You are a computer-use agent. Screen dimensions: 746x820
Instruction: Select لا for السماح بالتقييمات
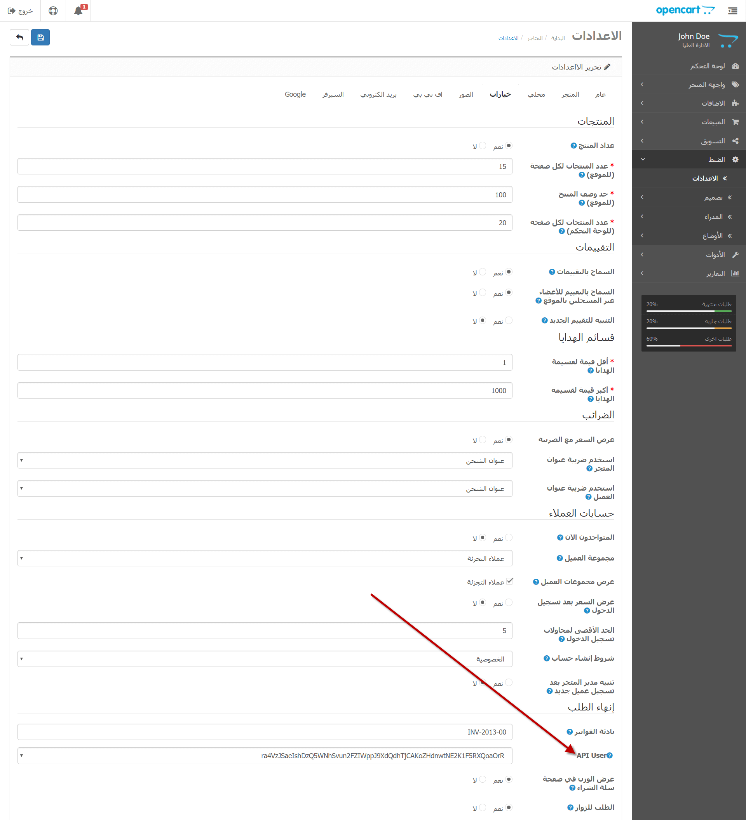pyautogui.click(x=483, y=272)
